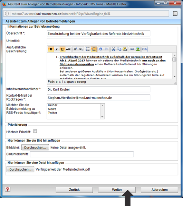Image resolution: width=183 pixels, height=206 pixels.
Task: Click Abbrechen button
Action: tap(160, 190)
